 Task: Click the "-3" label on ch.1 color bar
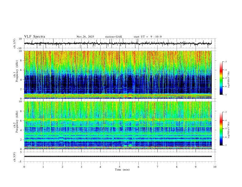coord(225,61)
